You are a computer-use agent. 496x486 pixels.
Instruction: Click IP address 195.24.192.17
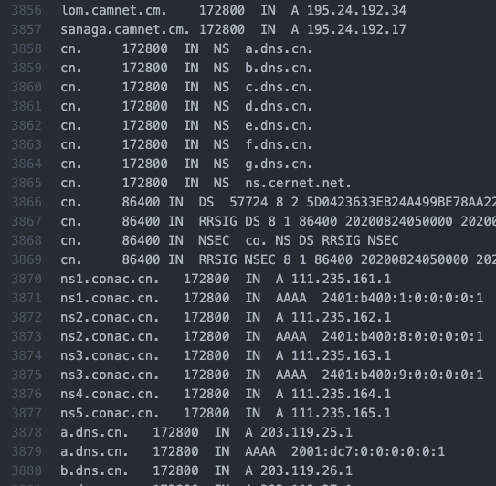point(356,30)
